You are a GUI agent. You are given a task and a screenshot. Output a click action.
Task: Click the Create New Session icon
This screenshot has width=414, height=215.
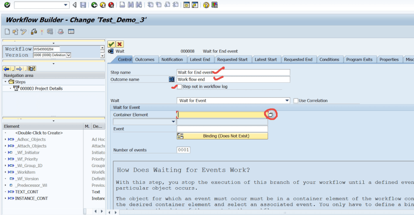[x=186, y=5]
